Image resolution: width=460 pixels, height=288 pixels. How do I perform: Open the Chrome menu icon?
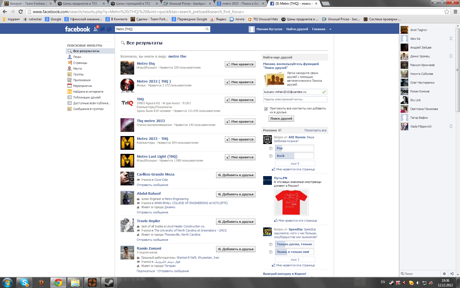pos(455,12)
